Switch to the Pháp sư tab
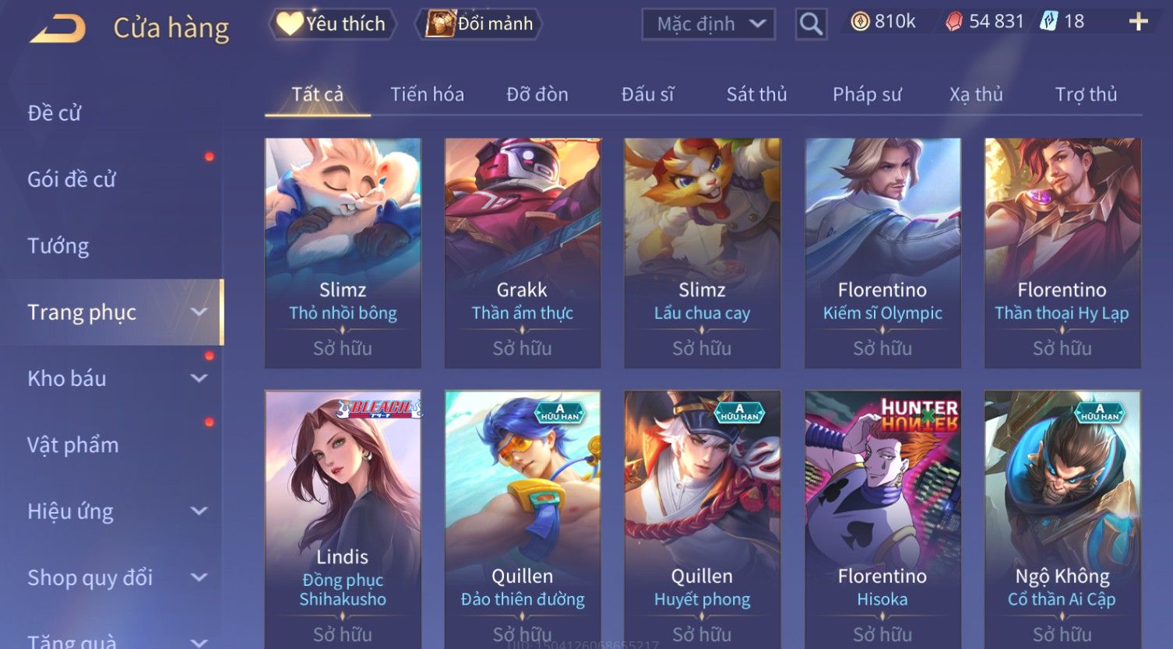 pyautogui.click(x=867, y=94)
